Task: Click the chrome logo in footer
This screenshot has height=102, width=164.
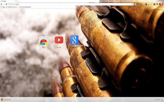Action: click(6, 100)
